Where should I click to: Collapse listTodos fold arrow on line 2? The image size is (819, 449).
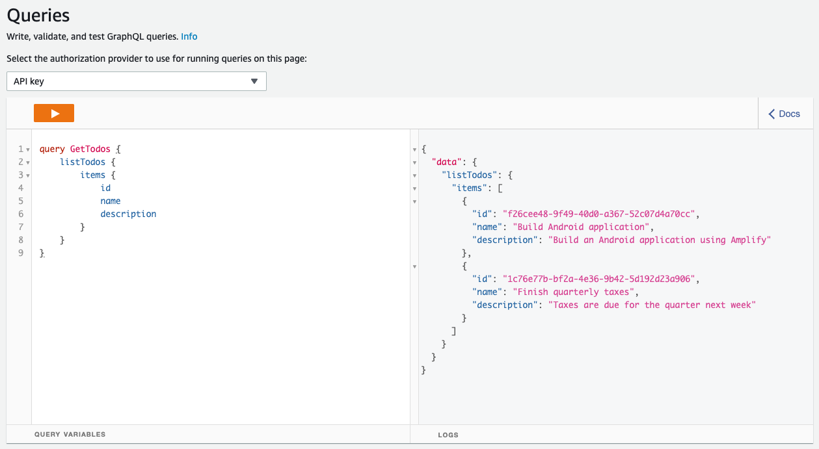click(x=28, y=162)
